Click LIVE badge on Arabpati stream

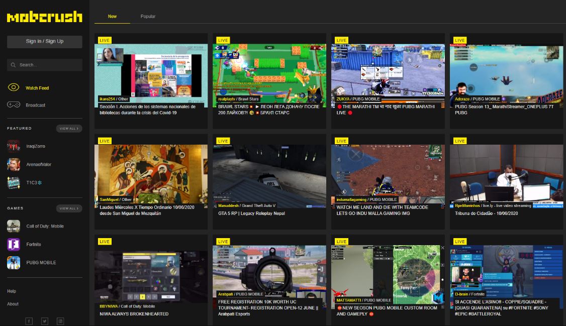[x=223, y=242]
